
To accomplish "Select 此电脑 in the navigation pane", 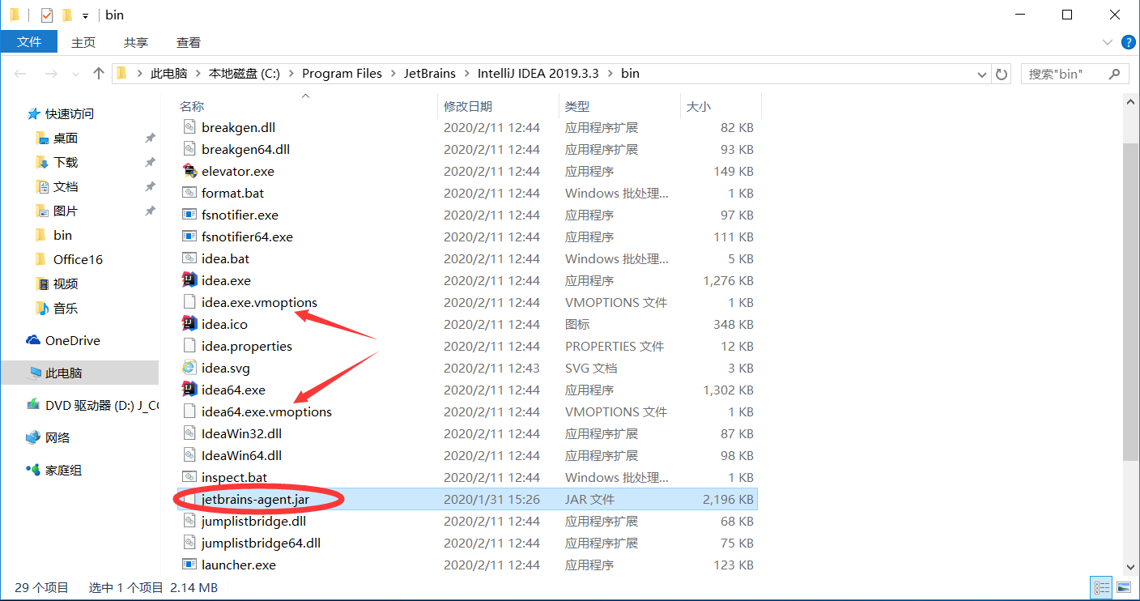I will [x=79, y=373].
